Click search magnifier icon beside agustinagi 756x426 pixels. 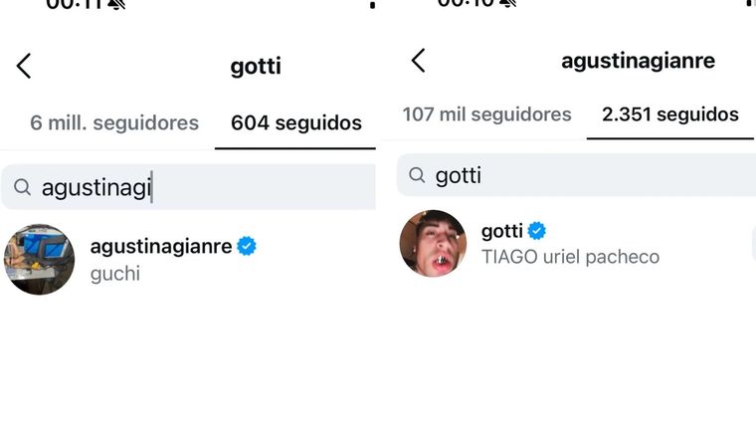pos(23,187)
